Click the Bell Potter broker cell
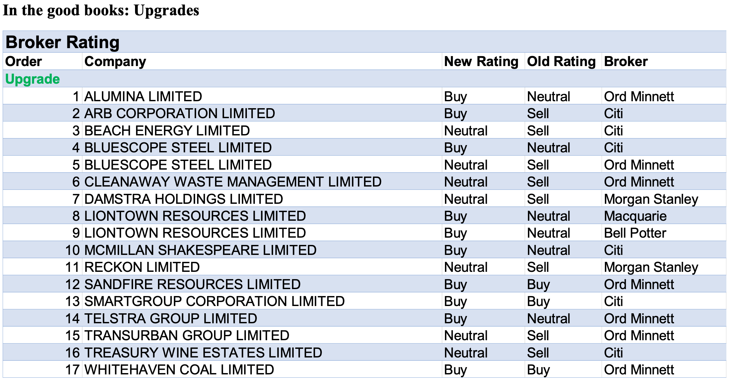Screen dimensions: 736x389 click(x=635, y=233)
